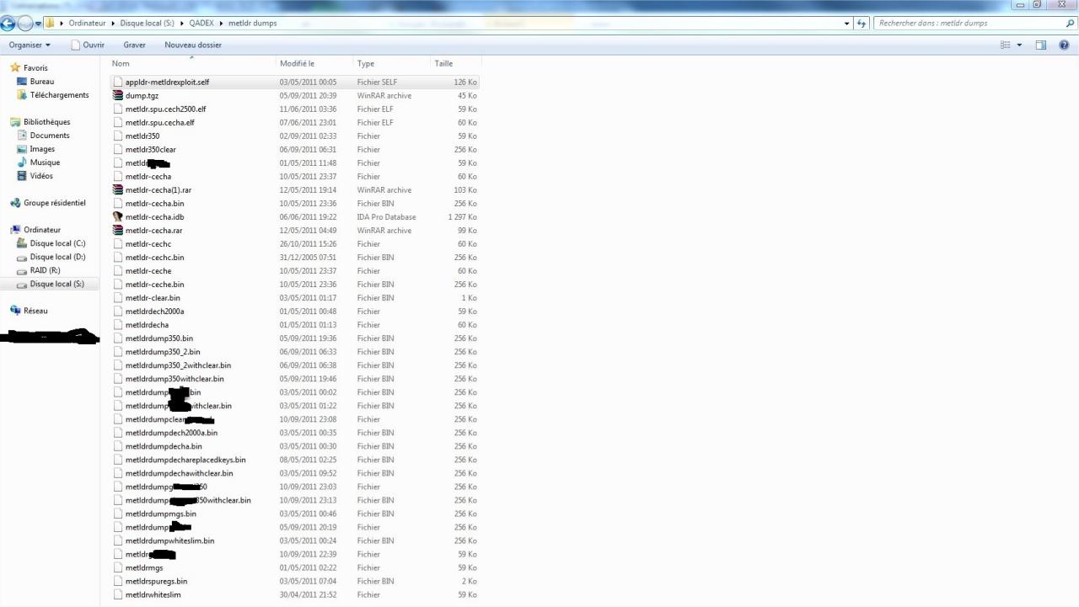This screenshot has width=1079, height=607.
Task: Click the search field for metldr dumps
Action: coord(969,24)
